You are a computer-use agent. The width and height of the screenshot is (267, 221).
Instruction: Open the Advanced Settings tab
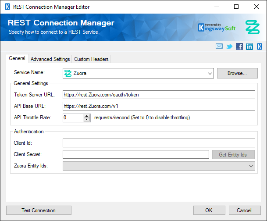click(x=50, y=59)
